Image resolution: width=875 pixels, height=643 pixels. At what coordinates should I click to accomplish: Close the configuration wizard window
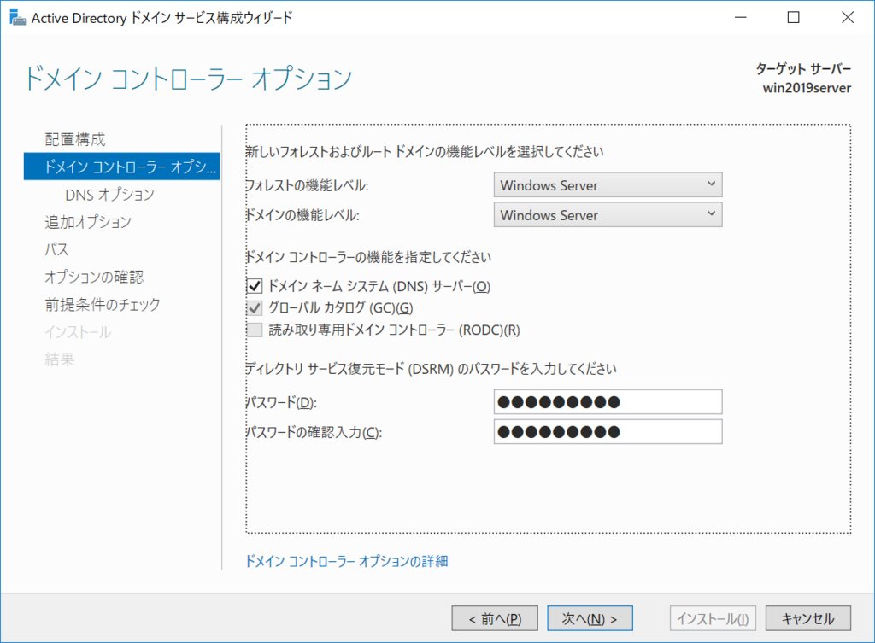847,18
